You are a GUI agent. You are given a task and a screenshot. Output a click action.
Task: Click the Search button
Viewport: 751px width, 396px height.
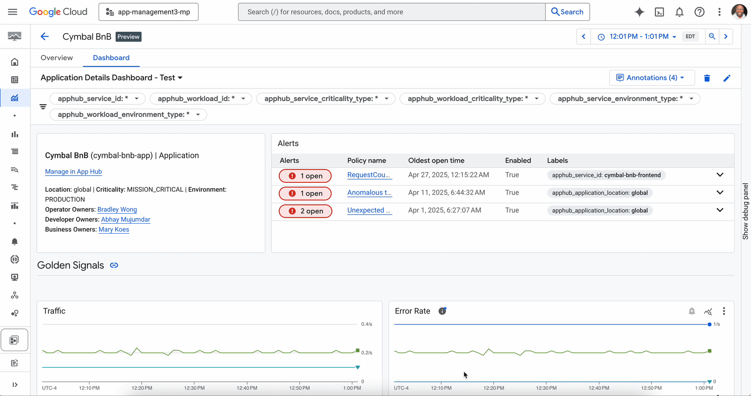(567, 12)
